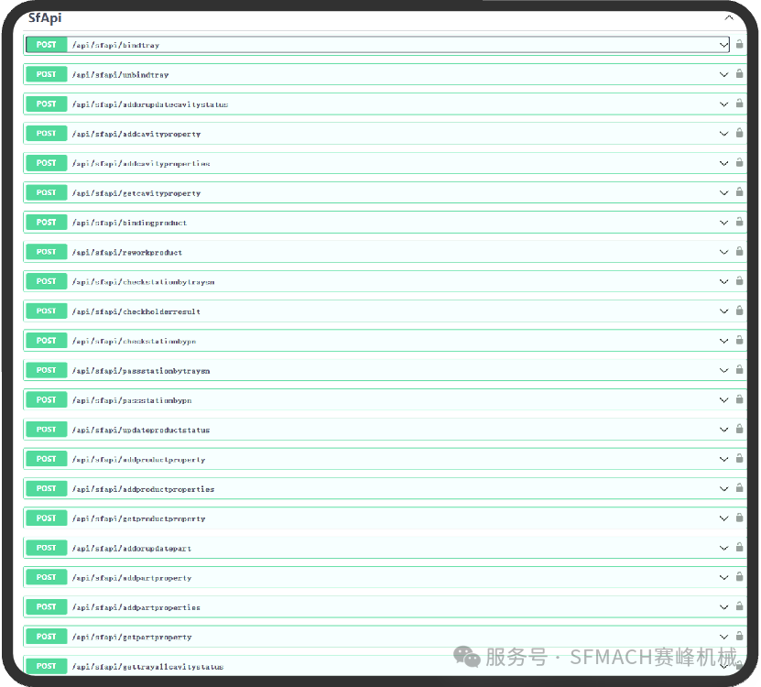Click the lock icon for the updateproductstatus endpoint
761x687 pixels.
pyautogui.click(x=739, y=430)
